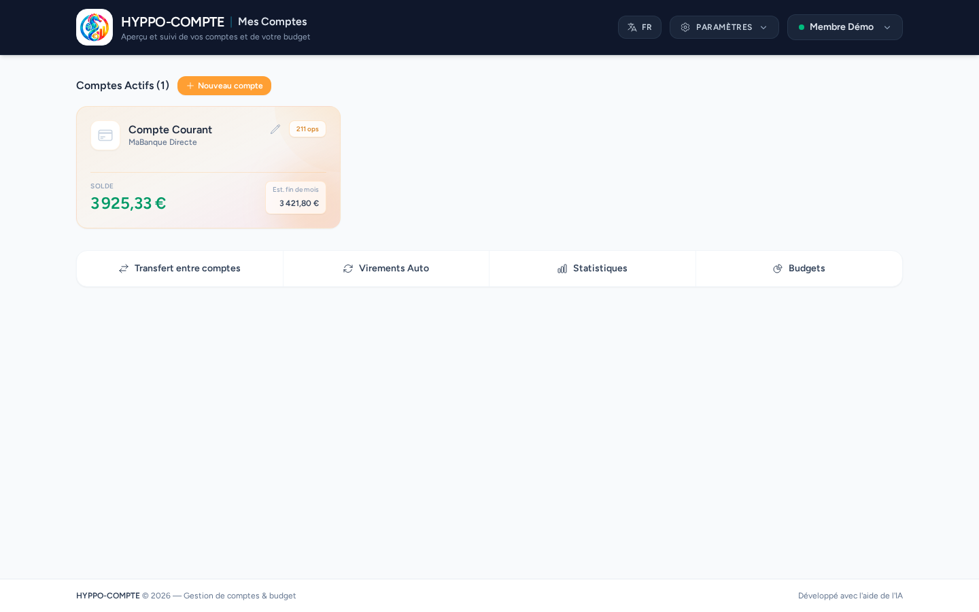This screenshot has height=612, width=979.
Task: Click "Développé avec l'aide de l'IA" footer text
Action: 851,596
